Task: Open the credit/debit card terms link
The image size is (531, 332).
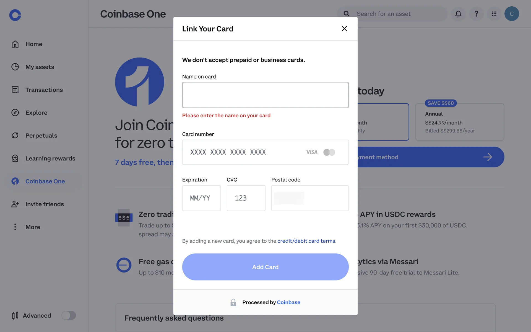Action: tap(306, 241)
